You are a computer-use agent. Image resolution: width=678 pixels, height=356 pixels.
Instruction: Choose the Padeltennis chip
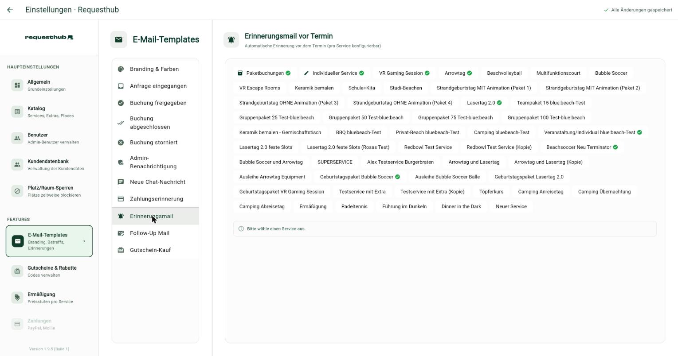click(x=354, y=206)
